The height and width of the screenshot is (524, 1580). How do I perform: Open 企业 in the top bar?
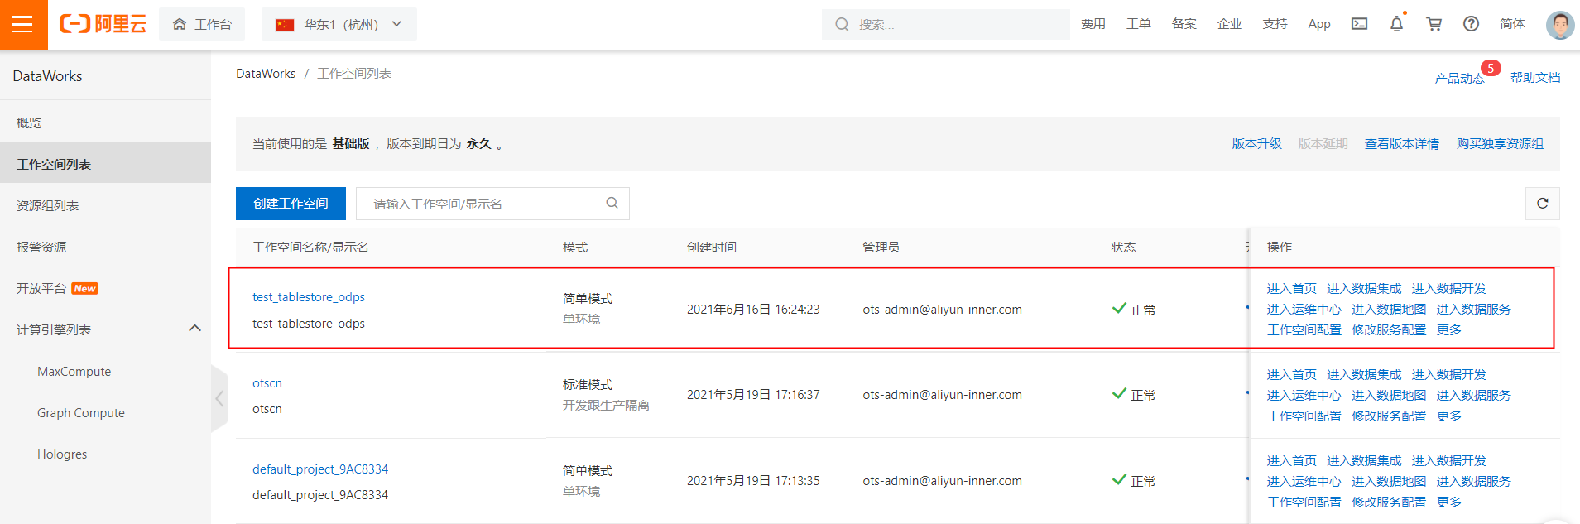pyautogui.click(x=1230, y=24)
